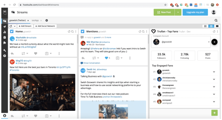The height and width of the screenshot is (120, 222).
Task: Reply to Nik Sharma's tweet
Action: [x=83, y=58]
